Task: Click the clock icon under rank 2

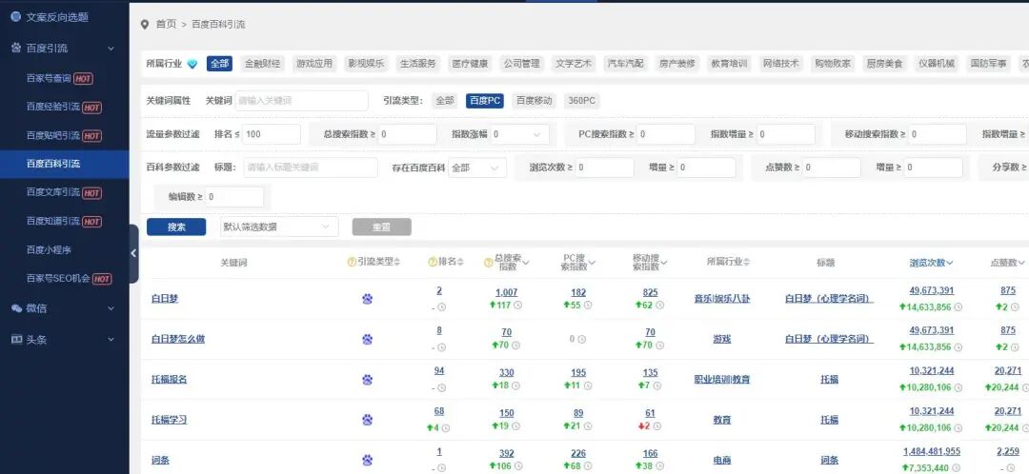Action: tap(442, 306)
